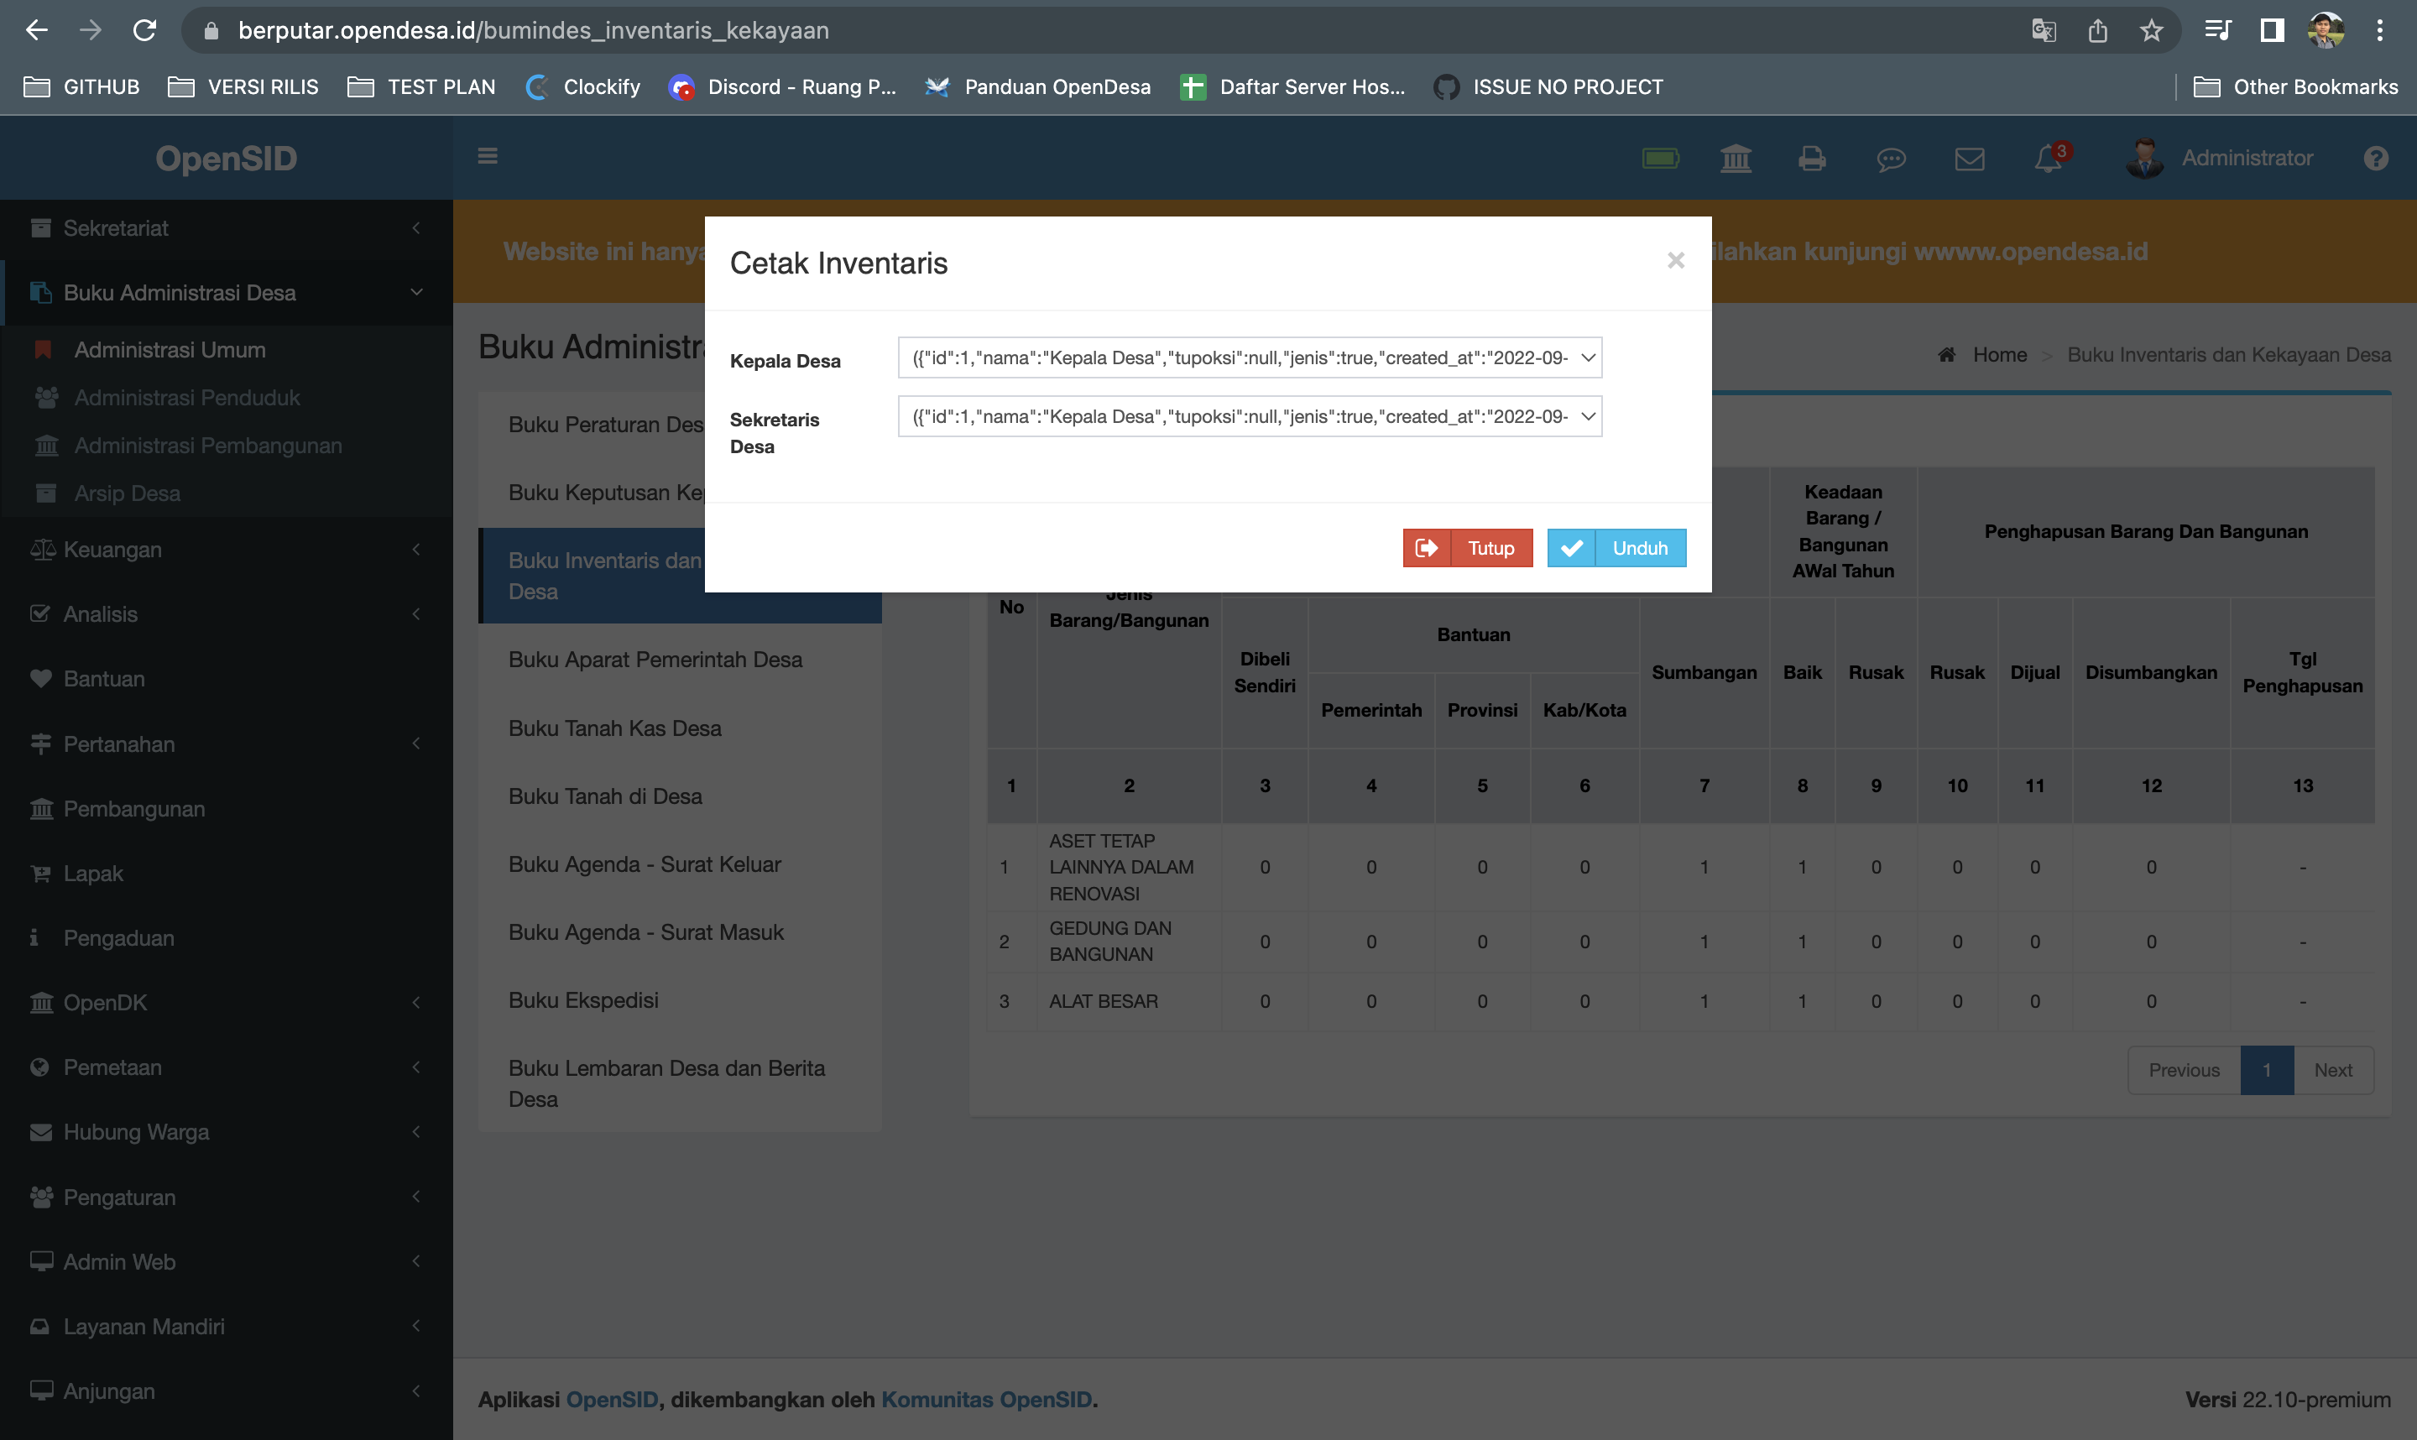Select Administrasi Penduduk in sidebar
Image resolution: width=2417 pixels, height=1440 pixels.
(x=187, y=397)
